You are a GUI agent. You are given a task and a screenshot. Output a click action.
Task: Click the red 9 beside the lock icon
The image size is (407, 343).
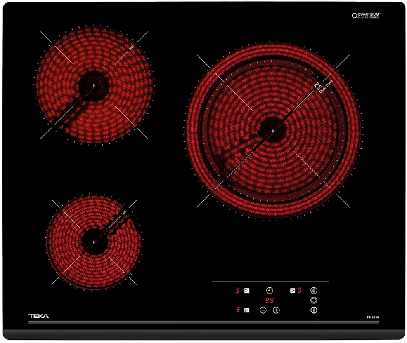(299, 291)
